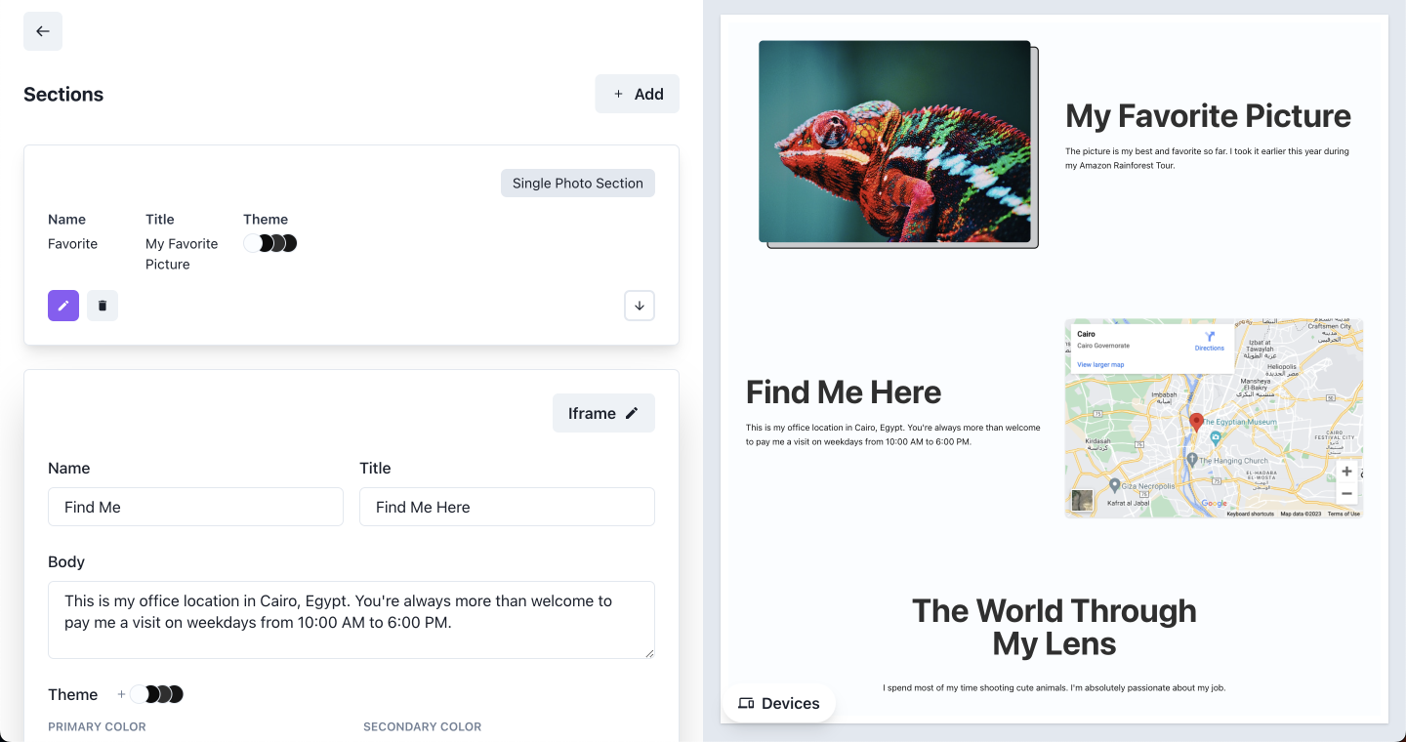Click the back arrow button

click(43, 31)
